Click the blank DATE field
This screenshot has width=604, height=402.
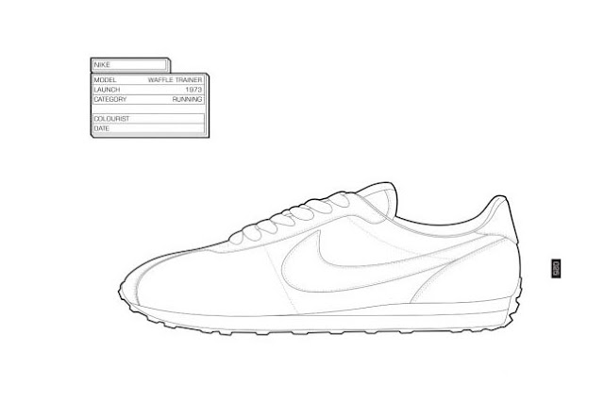[x=149, y=128]
